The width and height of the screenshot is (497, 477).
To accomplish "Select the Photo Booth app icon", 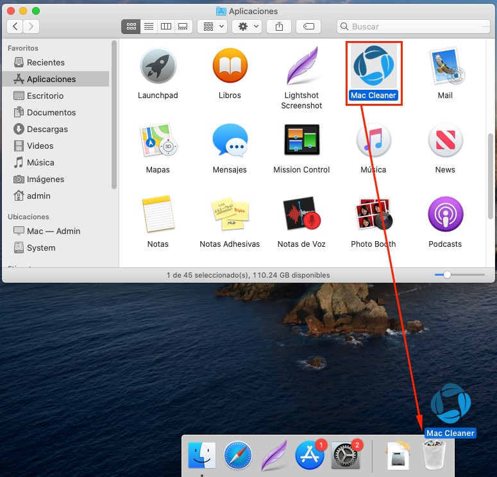I will pyautogui.click(x=373, y=214).
